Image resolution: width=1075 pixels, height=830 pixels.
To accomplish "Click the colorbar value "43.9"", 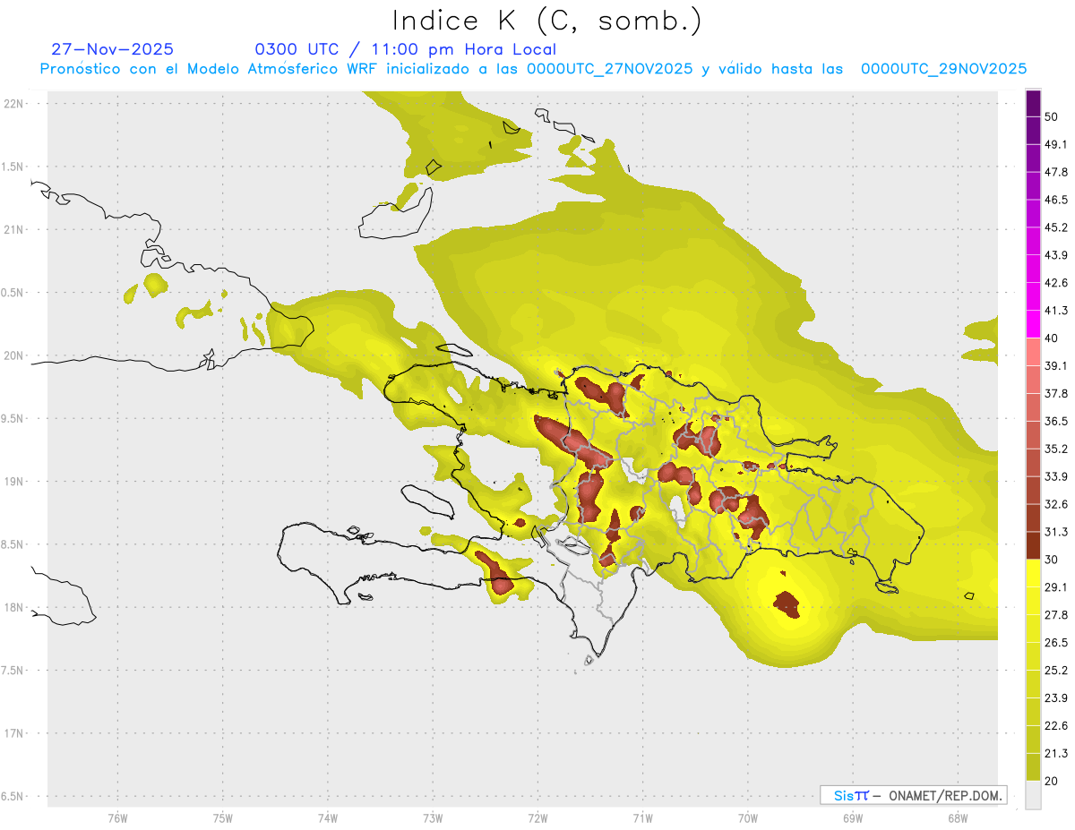I will click(x=1056, y=255).
